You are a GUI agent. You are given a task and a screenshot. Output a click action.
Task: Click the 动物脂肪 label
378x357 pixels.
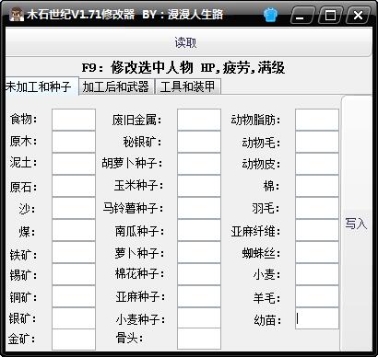tap(255, 120)
